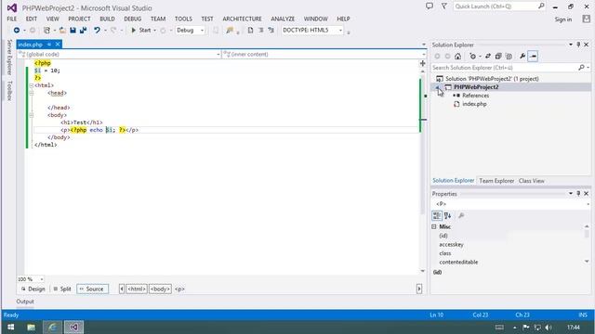Screen dimensions: 595x334
Task: Close the index.php editor tab
Action: [x=58, y=45]
